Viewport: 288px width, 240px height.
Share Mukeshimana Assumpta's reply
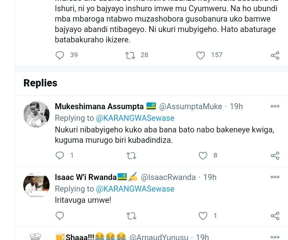click(x=275, y=156)
